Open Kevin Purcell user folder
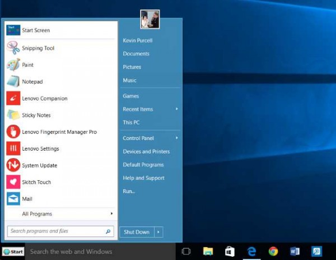 click(x=138, y=40)
